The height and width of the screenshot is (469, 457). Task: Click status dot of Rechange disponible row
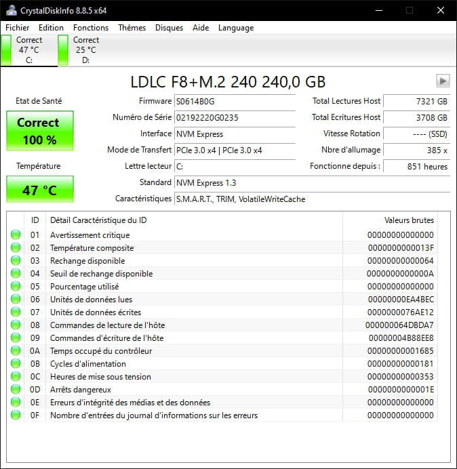[x=16, y=260]
